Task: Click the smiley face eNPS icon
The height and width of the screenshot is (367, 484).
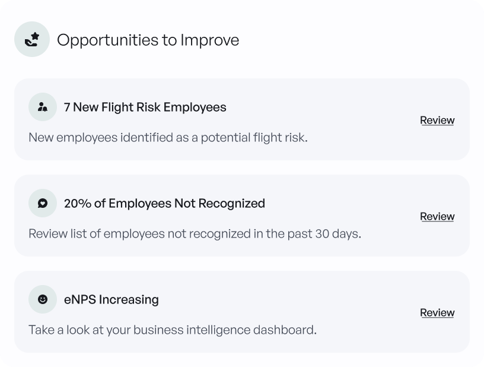Action: (x=43, y=299)
